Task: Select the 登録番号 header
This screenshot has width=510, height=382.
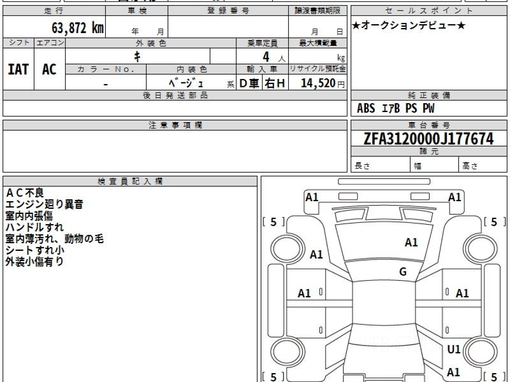Action: pyautogui.click(x=228, y=11)
